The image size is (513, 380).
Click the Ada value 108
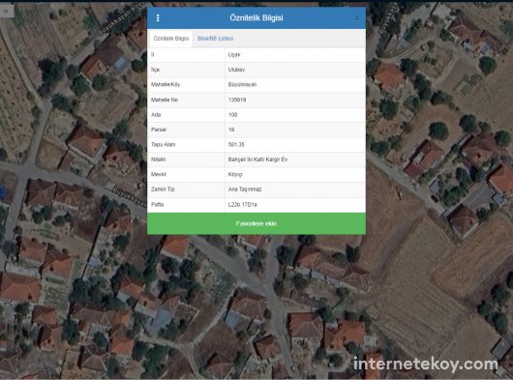point(233,115)
